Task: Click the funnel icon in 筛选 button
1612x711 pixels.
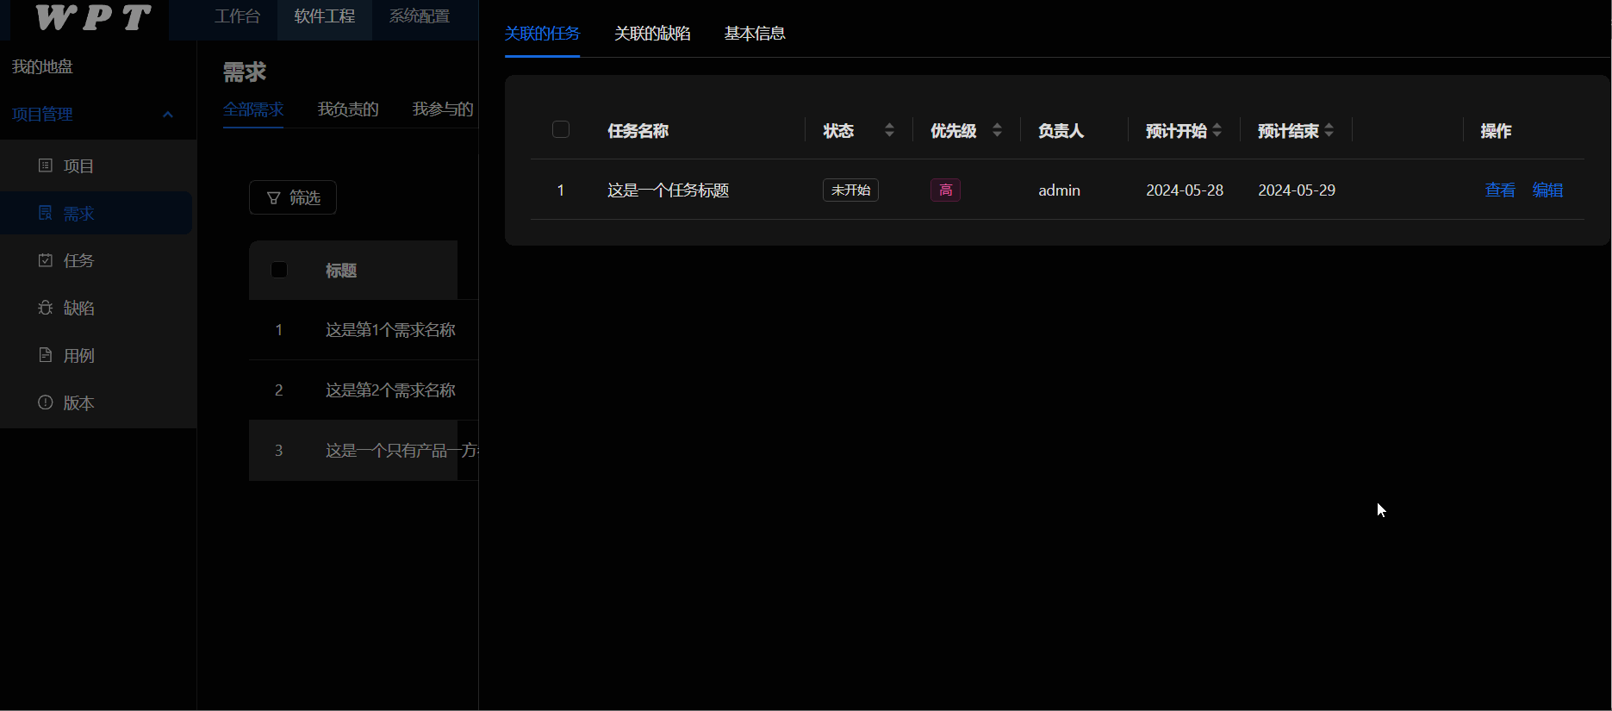Action: pyautogui.click(x=274, y=198)
